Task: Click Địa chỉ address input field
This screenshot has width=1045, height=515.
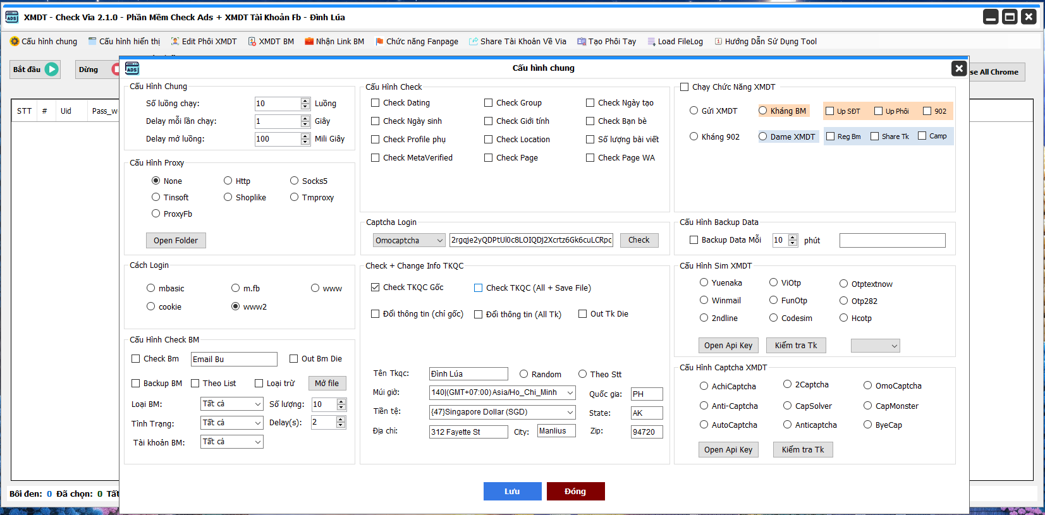Action: pos(468,432)
